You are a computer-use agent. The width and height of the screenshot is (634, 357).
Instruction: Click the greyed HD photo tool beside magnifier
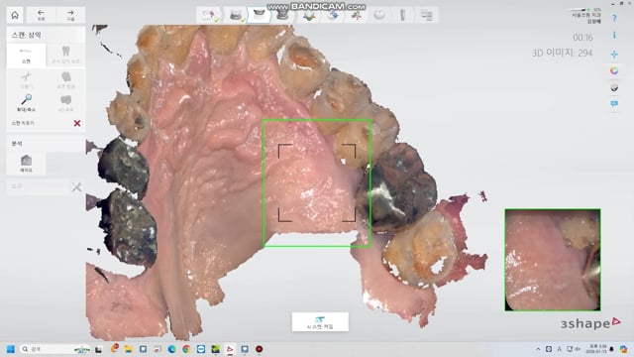tap(65, 103)
